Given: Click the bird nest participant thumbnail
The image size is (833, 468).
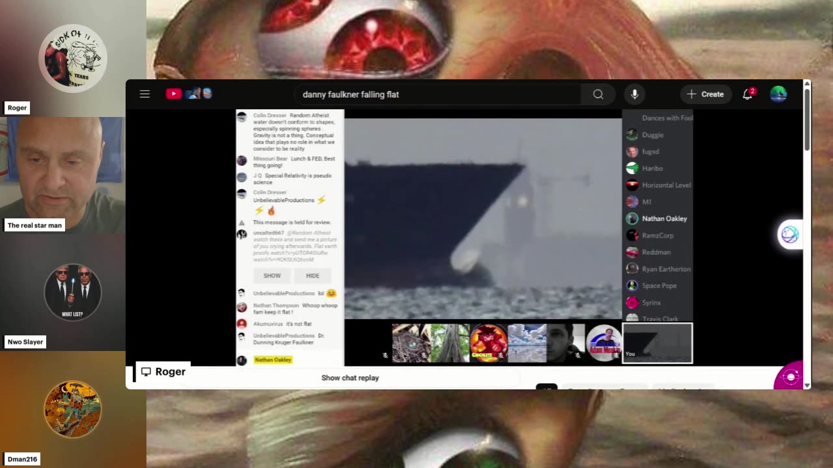Looking at the screenshot, I should coord(411,343).
